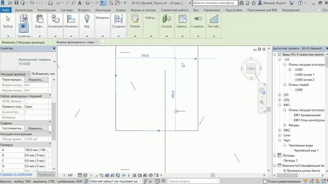The width and height of the screenshot is (328, 184).
Task: Click the ViewCube top face 'Сверху'
Action: (x=251, y=68)
